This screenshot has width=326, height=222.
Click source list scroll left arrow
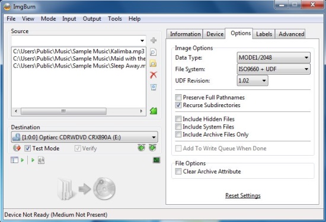pos(16,111)
